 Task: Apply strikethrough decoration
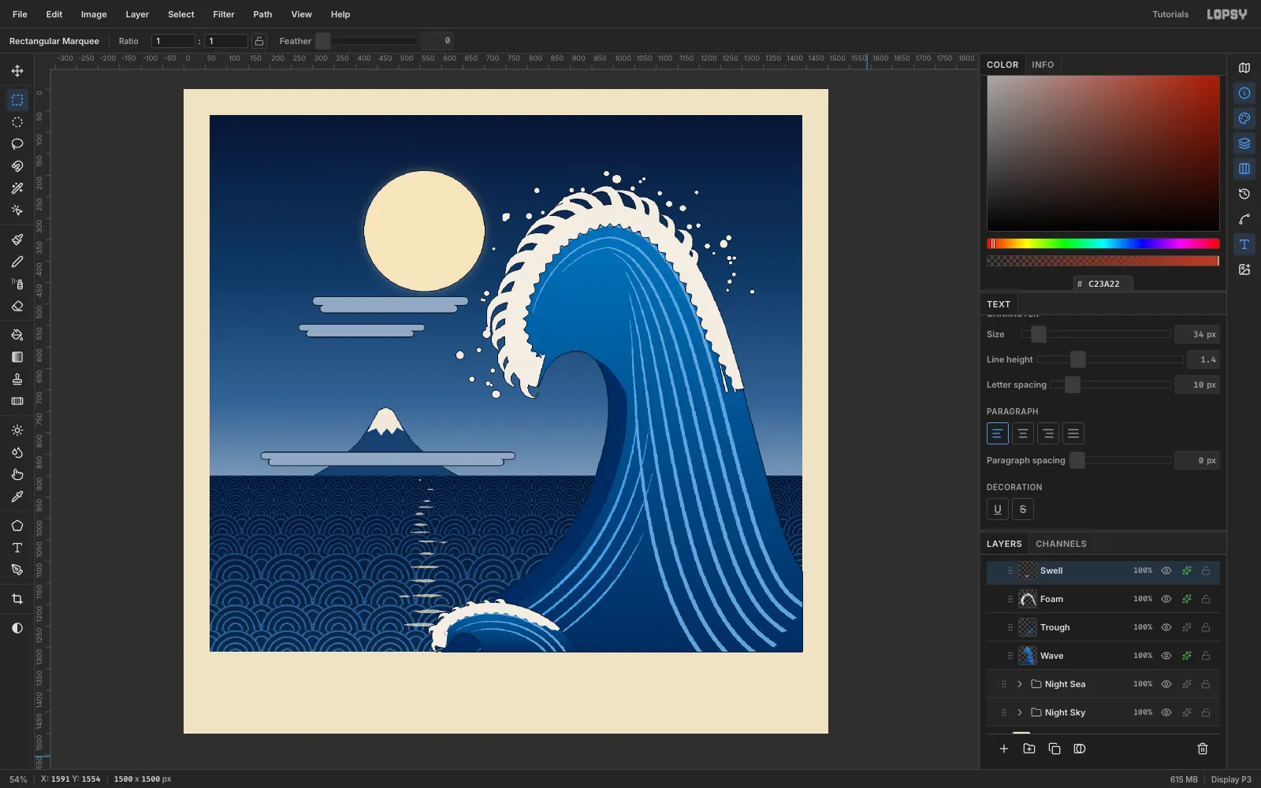tap(1023, 509)
